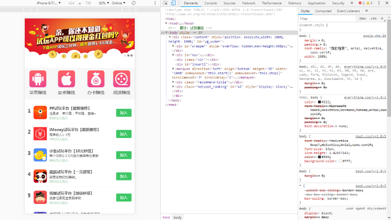Open the Application tab
The height and width of the screenshot is (220, 391).
click(x=317, y=3)
